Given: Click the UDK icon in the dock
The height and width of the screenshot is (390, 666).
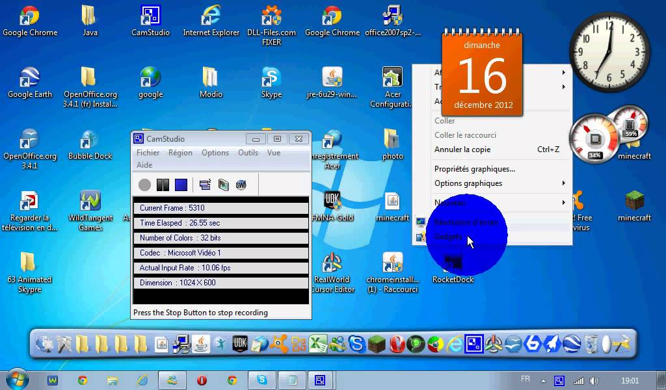Looking at the screenshot, I should [x=239, y=344].
